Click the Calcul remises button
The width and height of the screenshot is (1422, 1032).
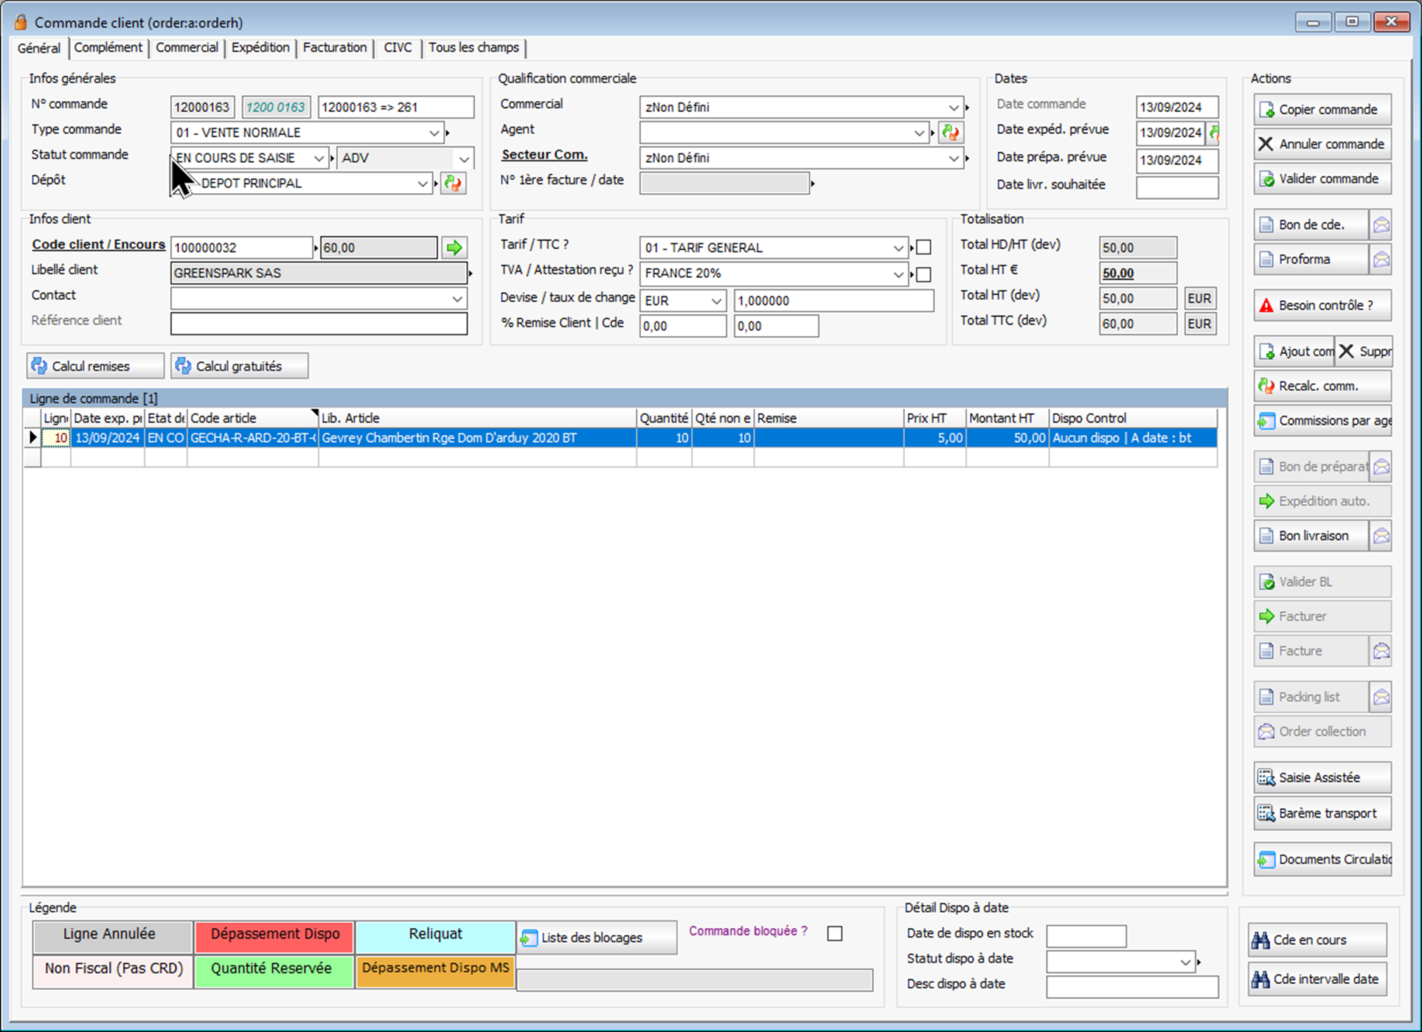coord(95,366)
